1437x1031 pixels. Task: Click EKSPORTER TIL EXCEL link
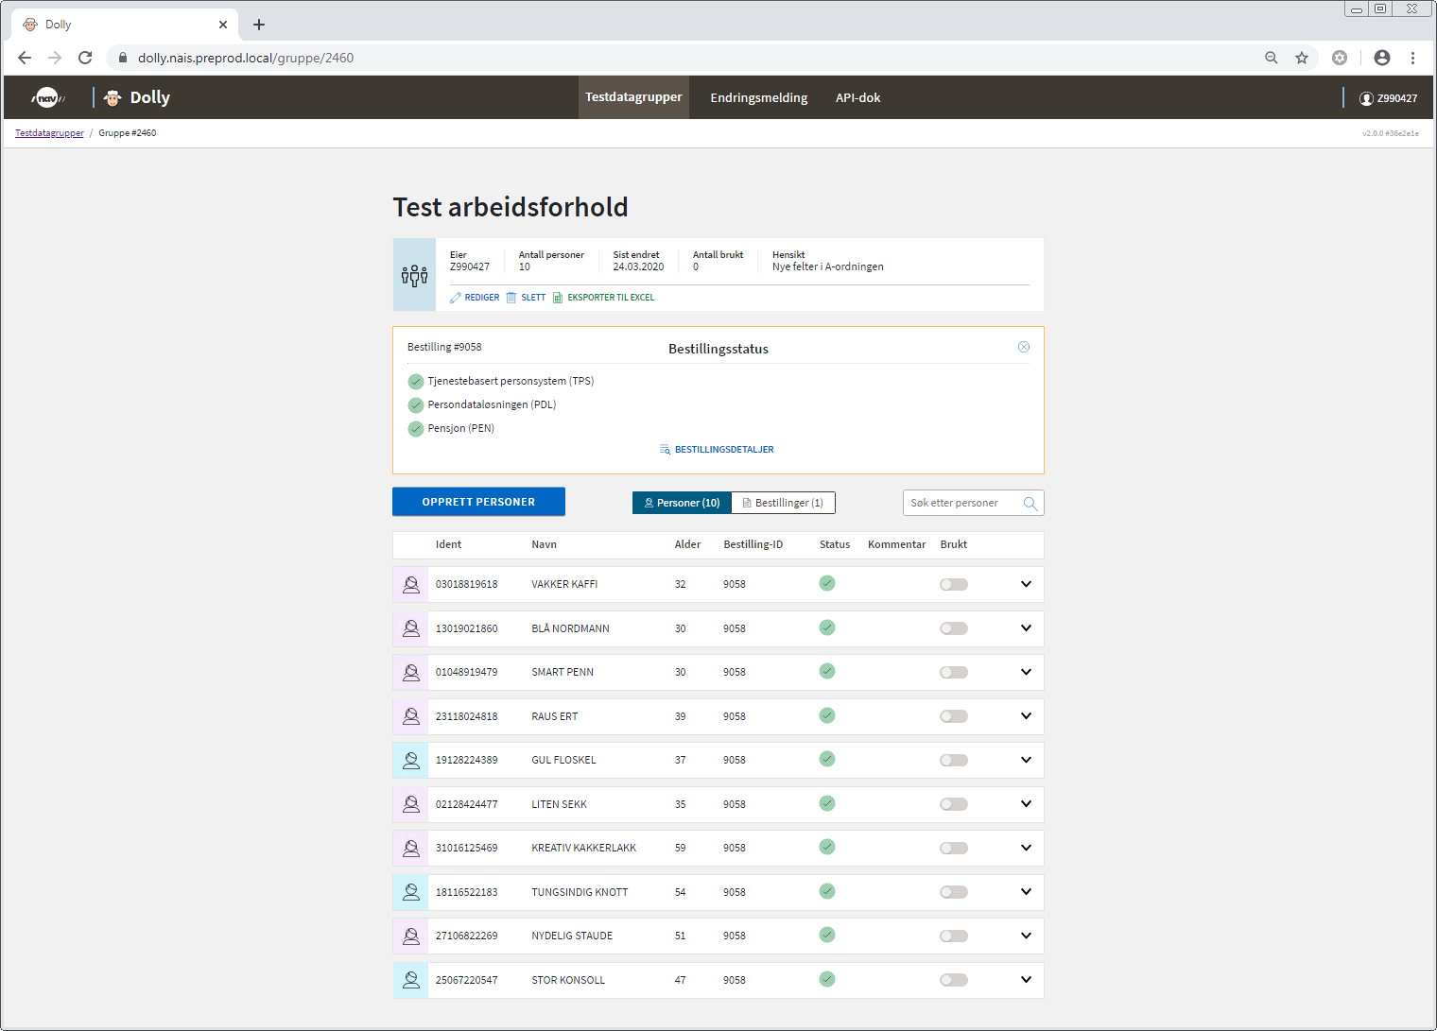[611, 298]
